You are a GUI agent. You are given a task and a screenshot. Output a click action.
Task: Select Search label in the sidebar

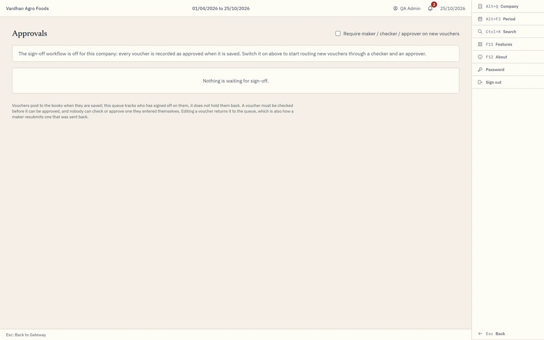coord(509,32)
